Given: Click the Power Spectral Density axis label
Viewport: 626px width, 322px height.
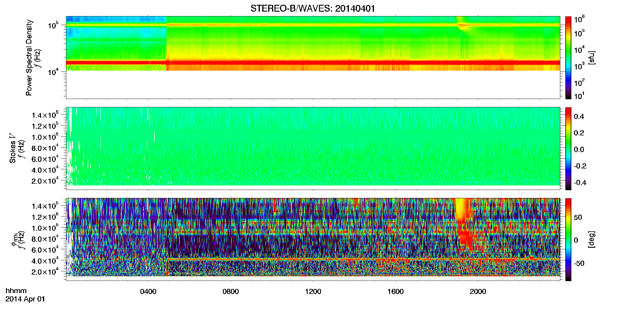Looking at the screenshot, I should (29, 58).
